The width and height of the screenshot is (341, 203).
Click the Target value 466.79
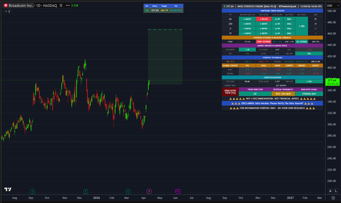[164, 10]
